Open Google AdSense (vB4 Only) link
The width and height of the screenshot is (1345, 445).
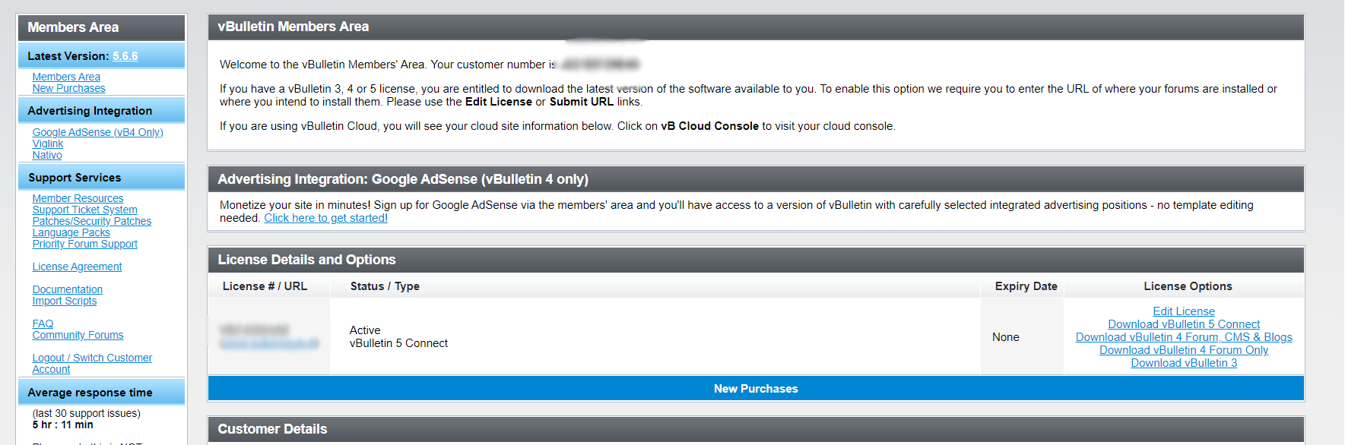[x=97, y=132]
